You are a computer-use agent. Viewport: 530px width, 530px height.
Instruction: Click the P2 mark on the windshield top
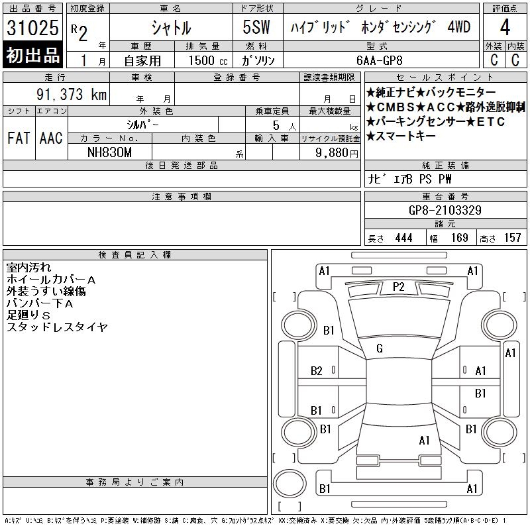point(399,287)
